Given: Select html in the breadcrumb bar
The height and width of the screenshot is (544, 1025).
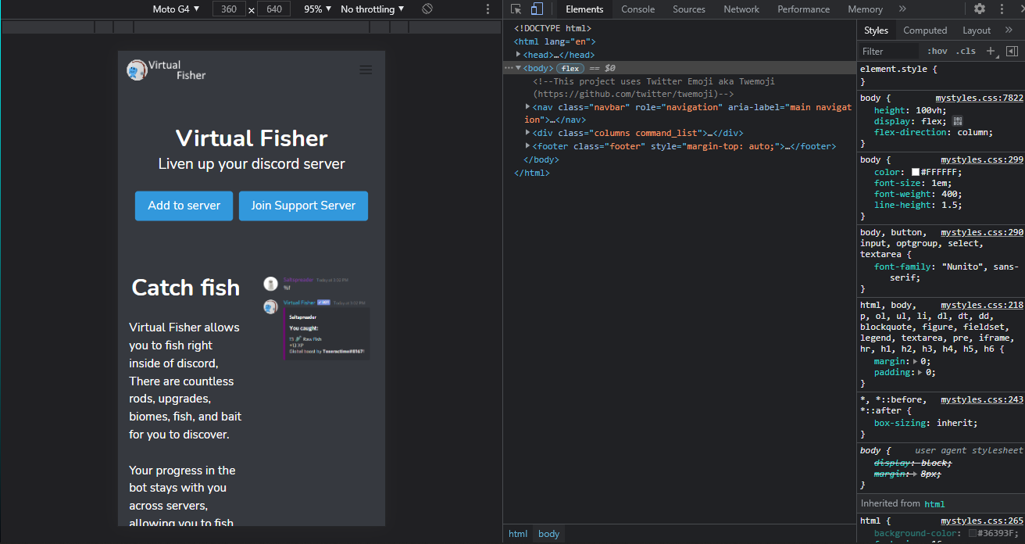Looking at the screenshot, I should (x=518, y=534).
